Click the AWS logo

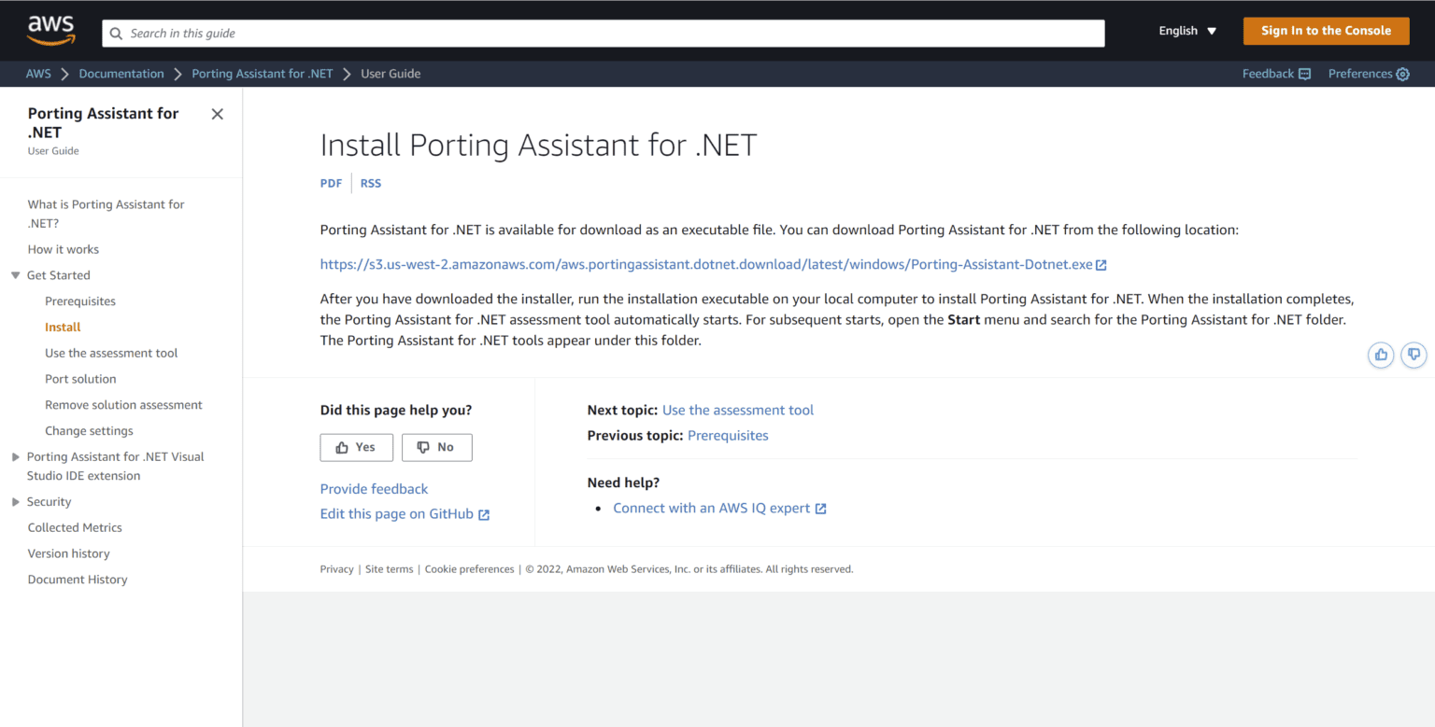(51, 29)
